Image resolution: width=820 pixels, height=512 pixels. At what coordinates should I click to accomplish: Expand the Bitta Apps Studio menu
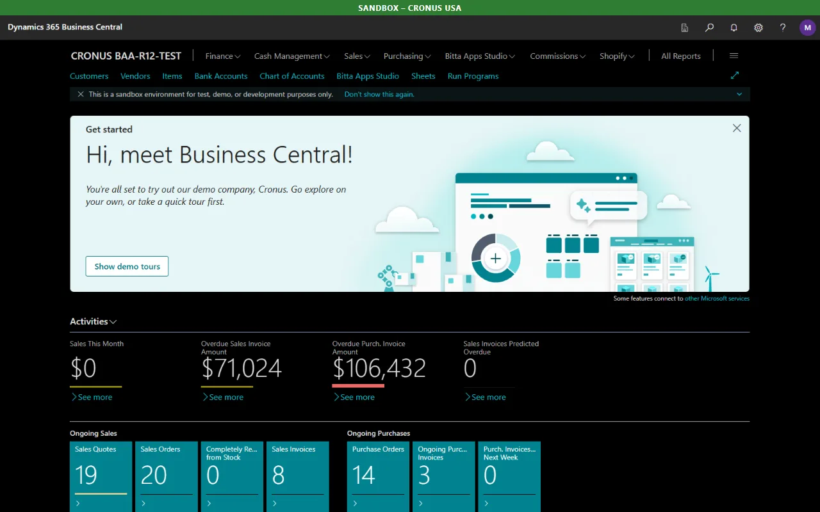[x=480, y=56]
